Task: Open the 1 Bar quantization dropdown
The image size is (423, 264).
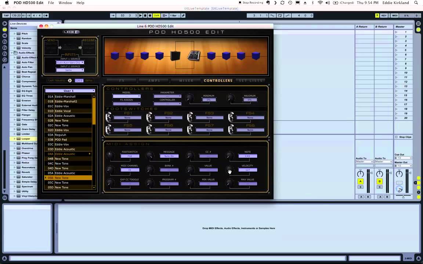Action: 174,16
